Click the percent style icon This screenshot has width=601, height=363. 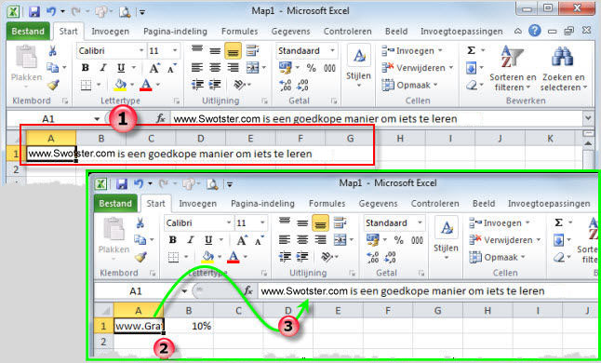(x=312, y=68)
